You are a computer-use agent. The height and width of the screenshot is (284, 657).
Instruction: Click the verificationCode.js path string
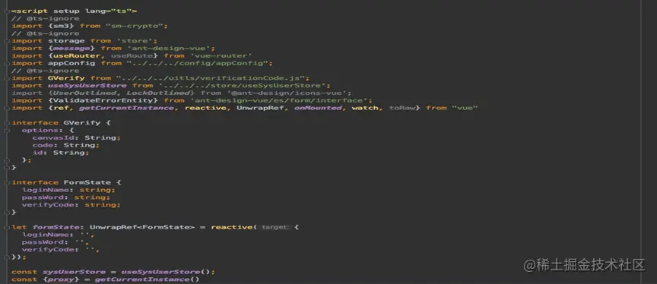(211, 78)
